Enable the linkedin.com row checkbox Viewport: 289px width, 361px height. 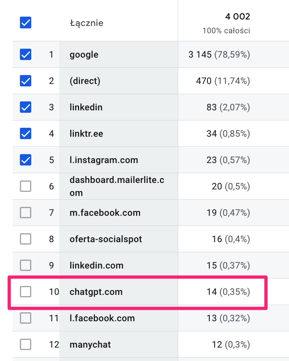[26, 265]
